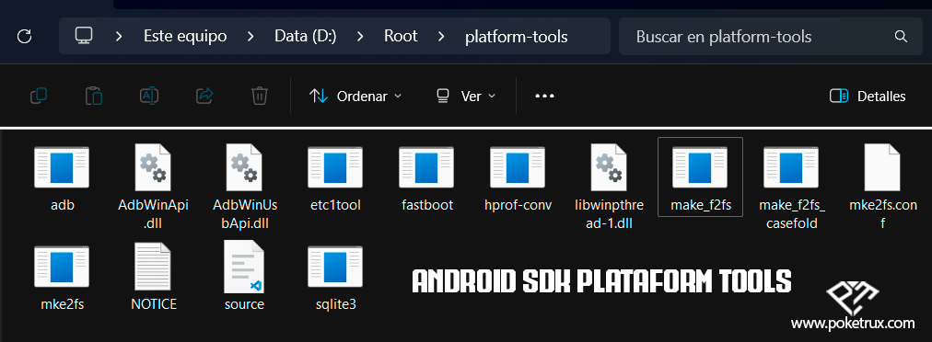
Task: Expand the chevron after Data (D:)
Action: (360, 36)
